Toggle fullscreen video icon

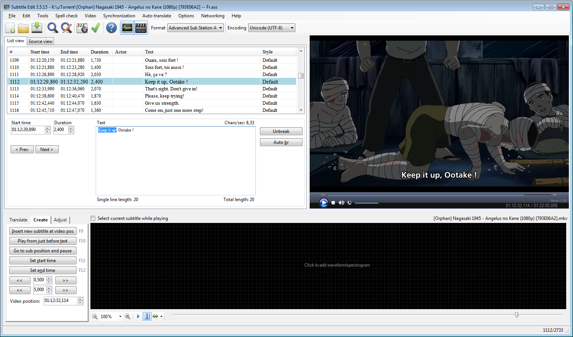pos(349,203)
